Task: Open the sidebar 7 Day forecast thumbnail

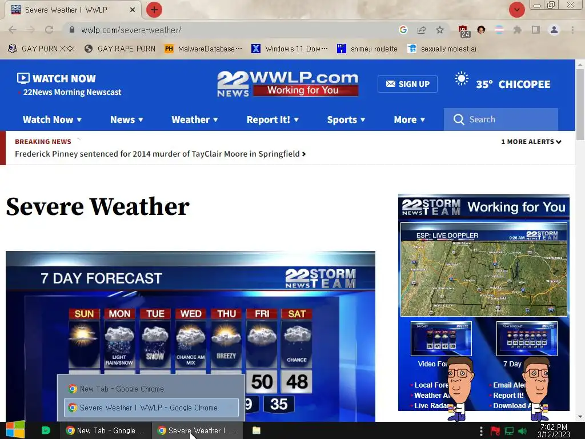Action: click(527, 338)
